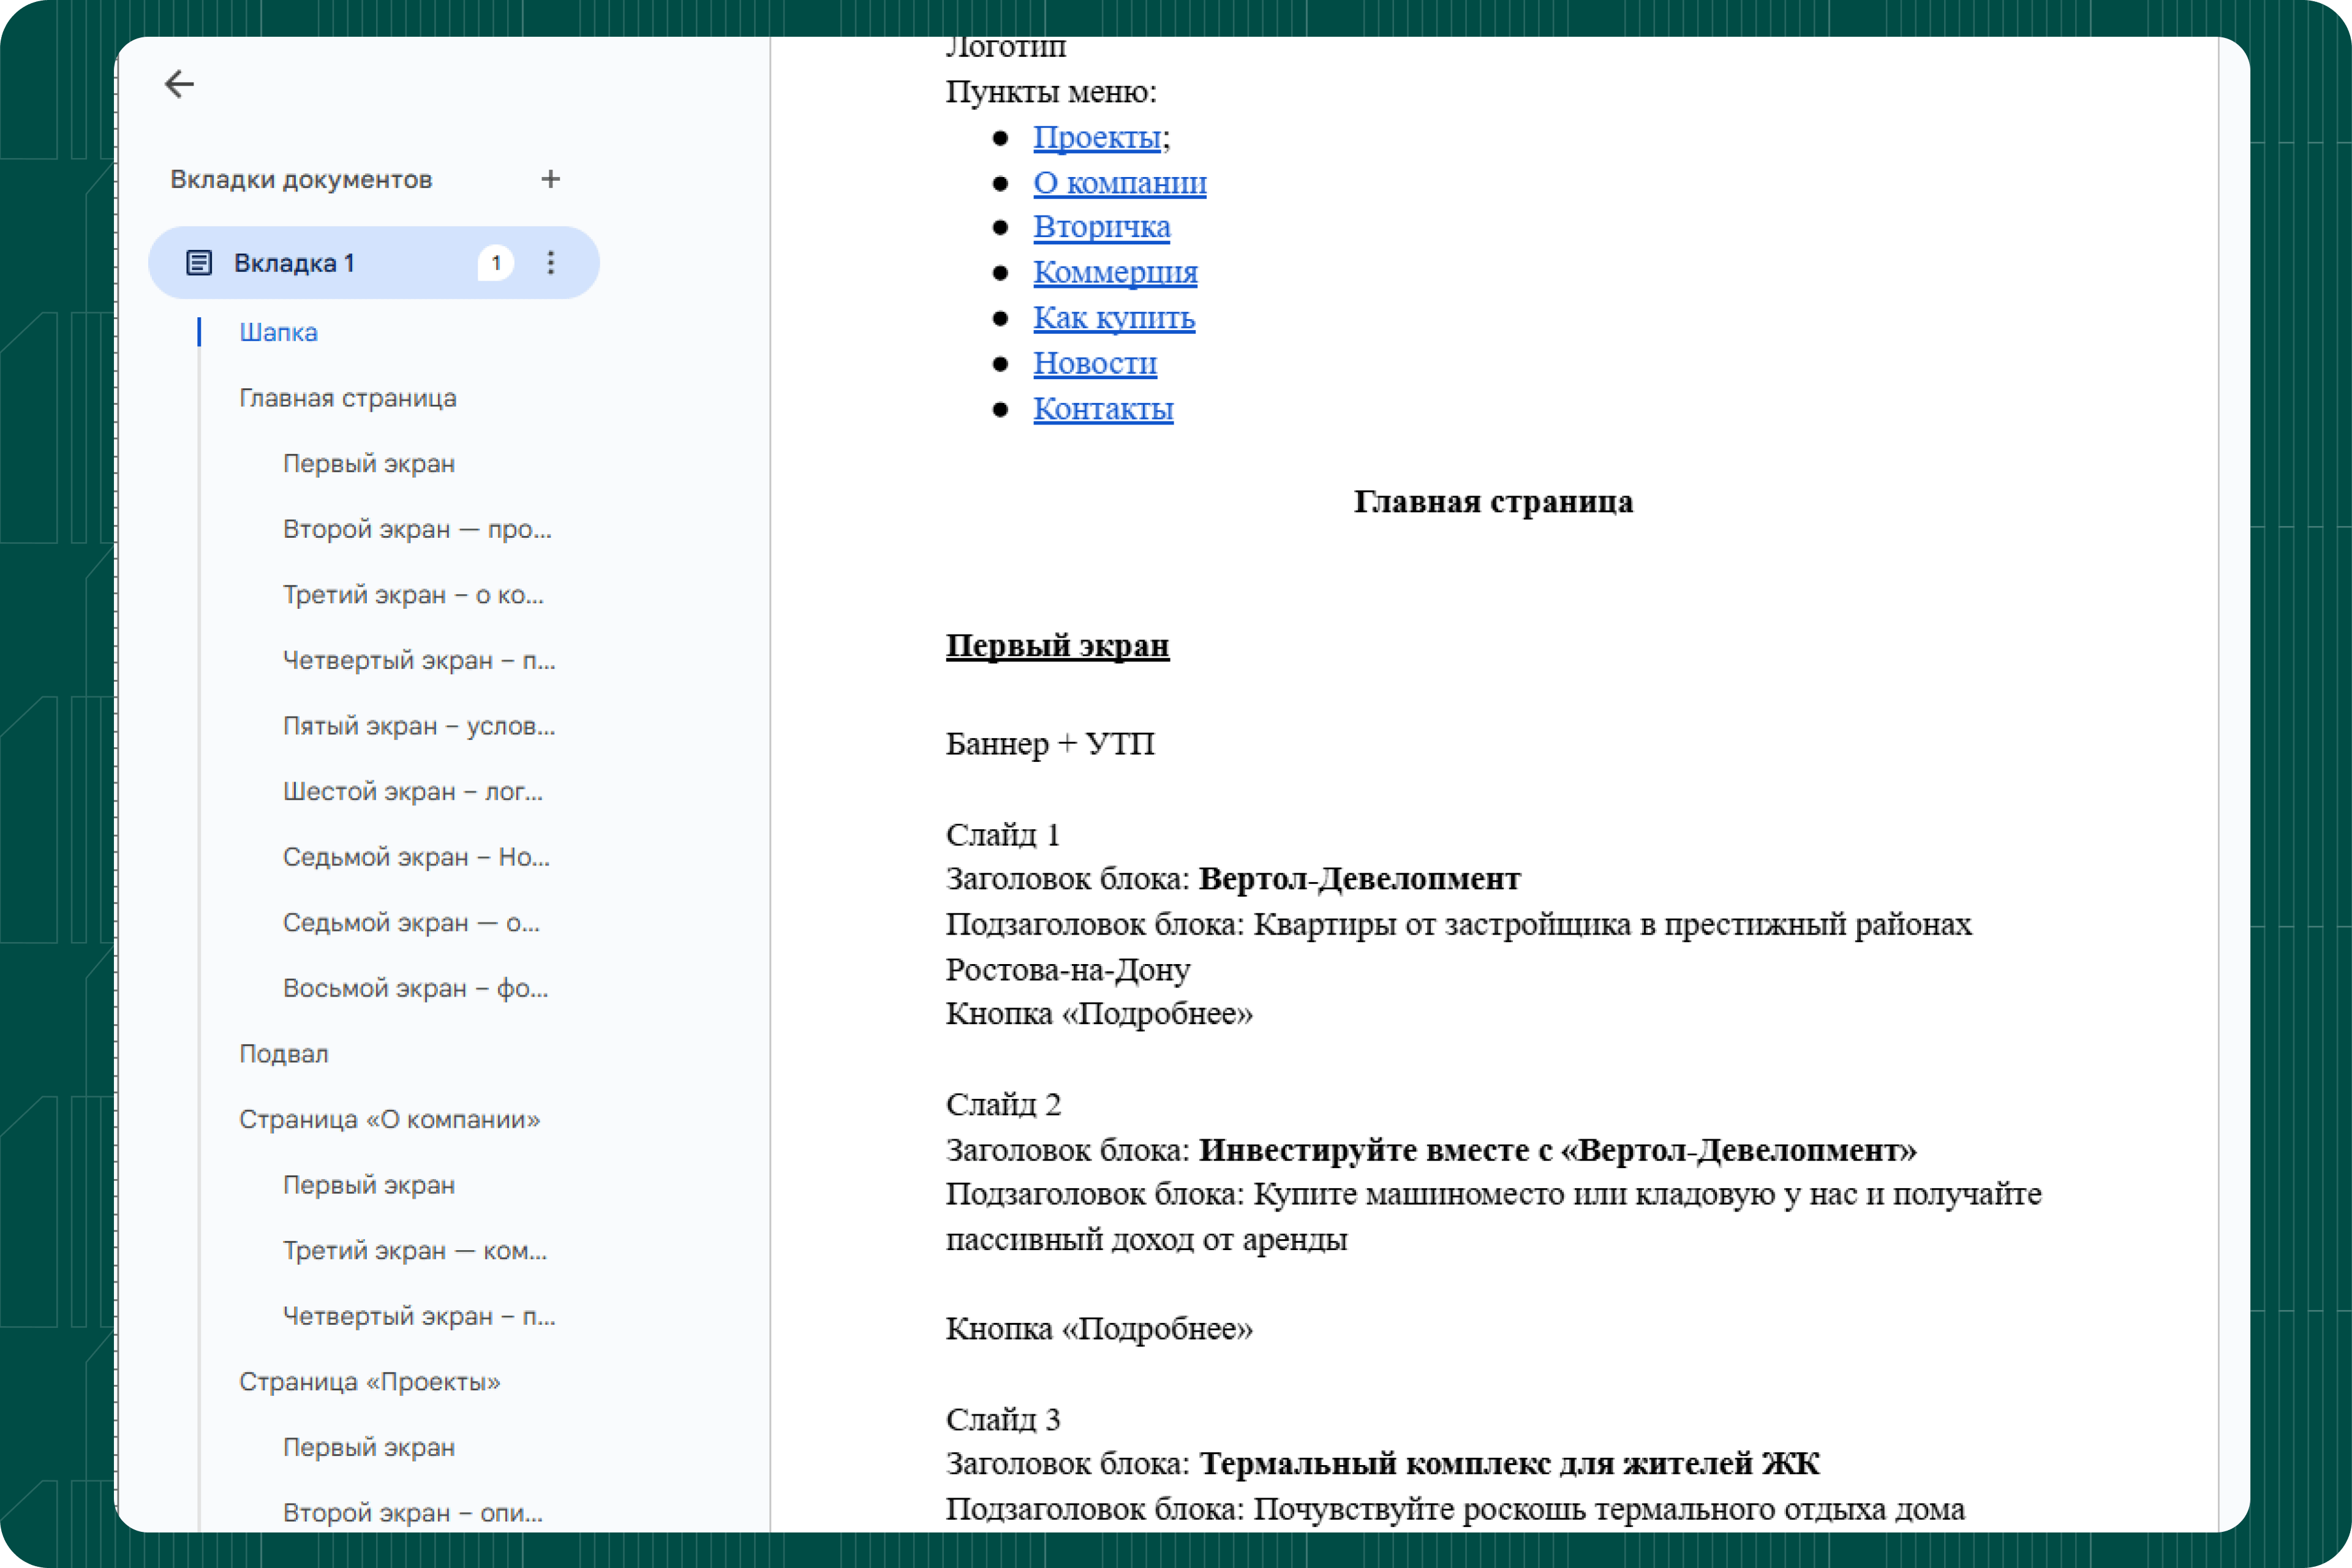The image size is (2352, 1568).
Task: Navigate to Страница «О компании» heading
Action: 389,1119
